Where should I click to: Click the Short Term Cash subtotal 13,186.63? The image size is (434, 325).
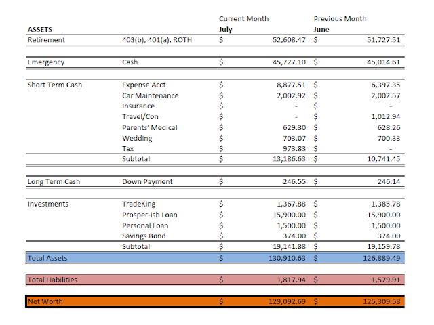tap(289, 159)
